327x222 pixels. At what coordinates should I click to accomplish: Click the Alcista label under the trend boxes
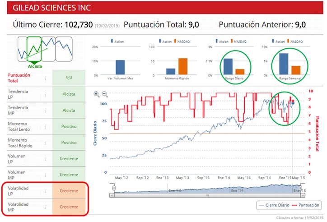35,66
